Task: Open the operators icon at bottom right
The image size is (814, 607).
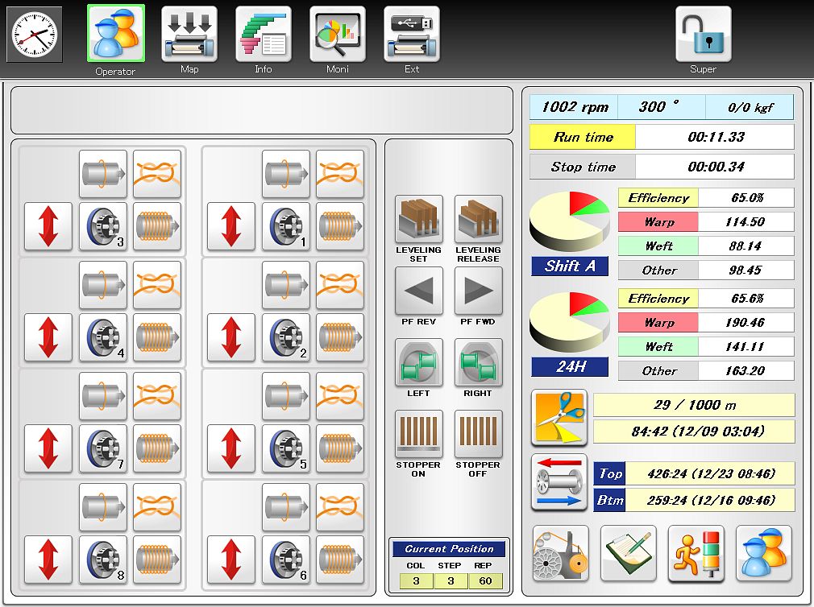Action: (x=764, y=553)
